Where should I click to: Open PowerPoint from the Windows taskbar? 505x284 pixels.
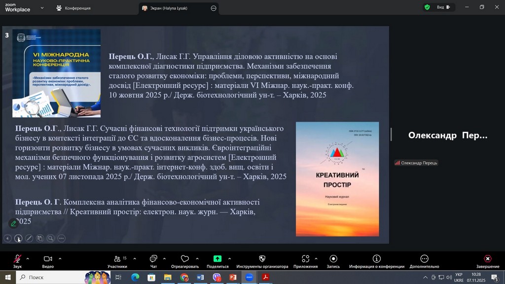(x=233, y=278)
